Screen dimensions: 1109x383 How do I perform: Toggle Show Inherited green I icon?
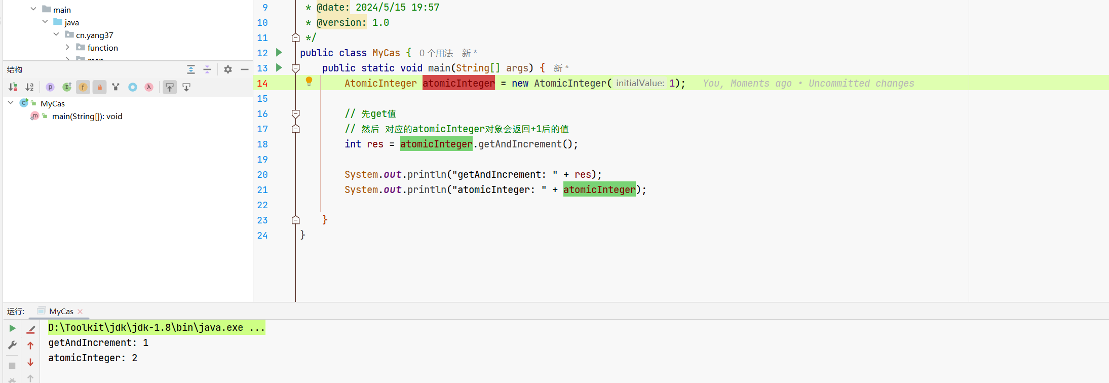tap(67, 87)
